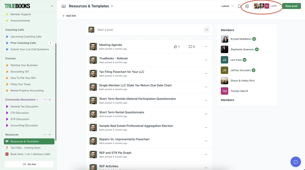Image resolution: width=305 pixels, height=170 pixels.
Task: Expand the TrueBooks community menu chevron
Action: coord(52,6)
